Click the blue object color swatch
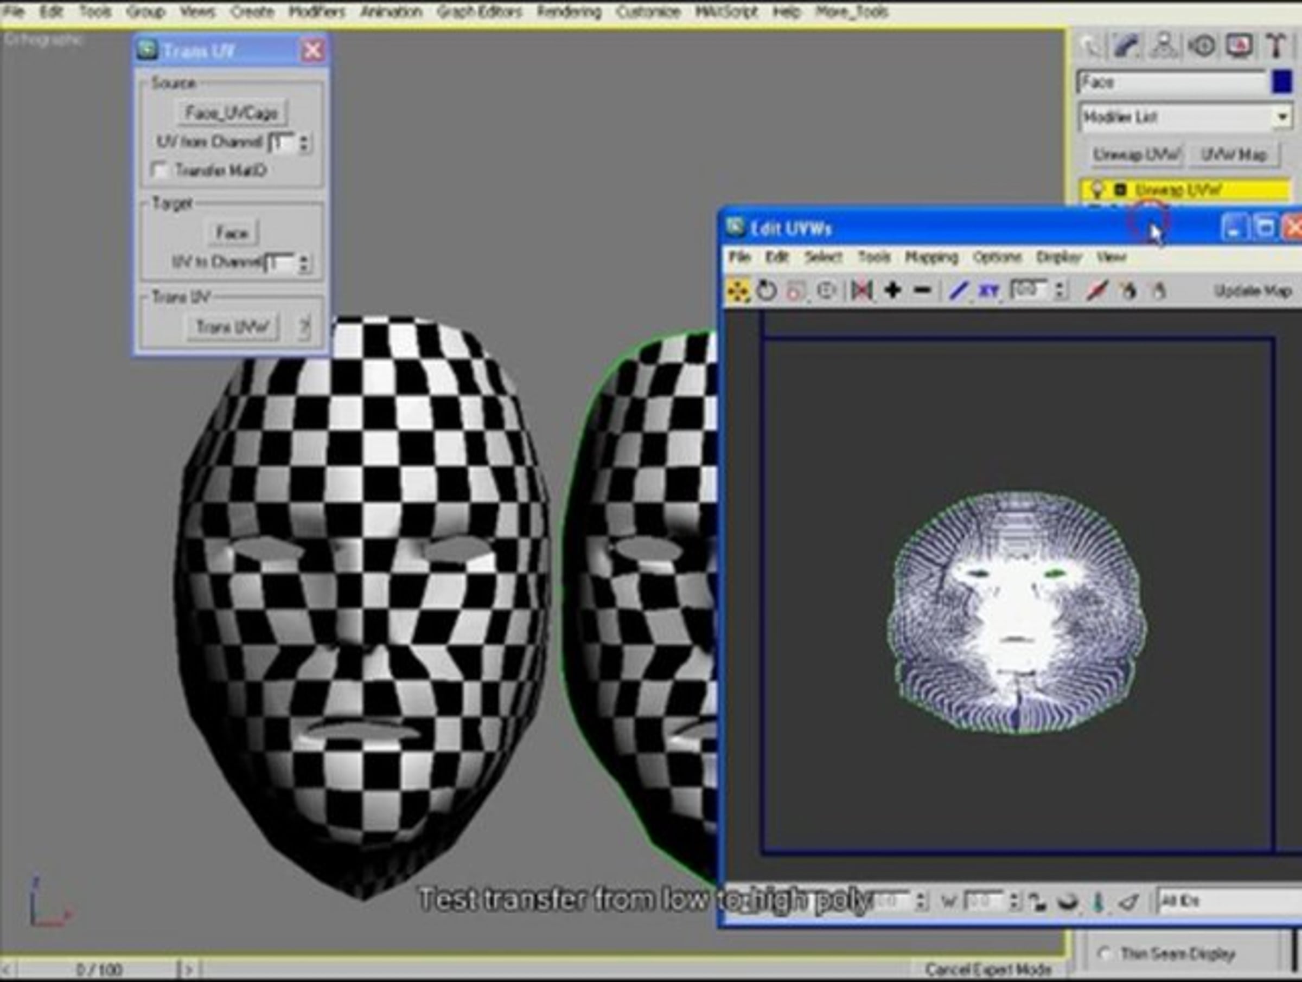The image size is (1302, 982). (1281, 82)
